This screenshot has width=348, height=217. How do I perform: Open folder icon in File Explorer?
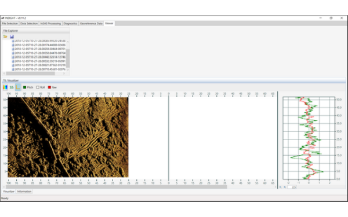[x=5, y=36]
